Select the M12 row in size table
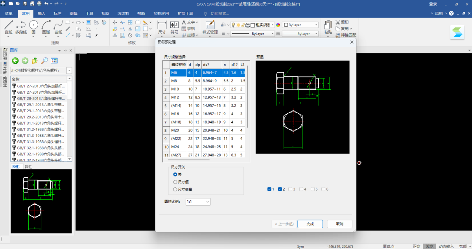 tap(175, 97)
